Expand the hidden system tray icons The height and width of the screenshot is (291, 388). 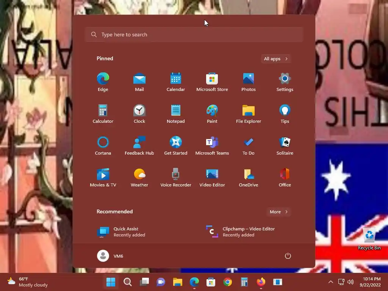point(330,282)
